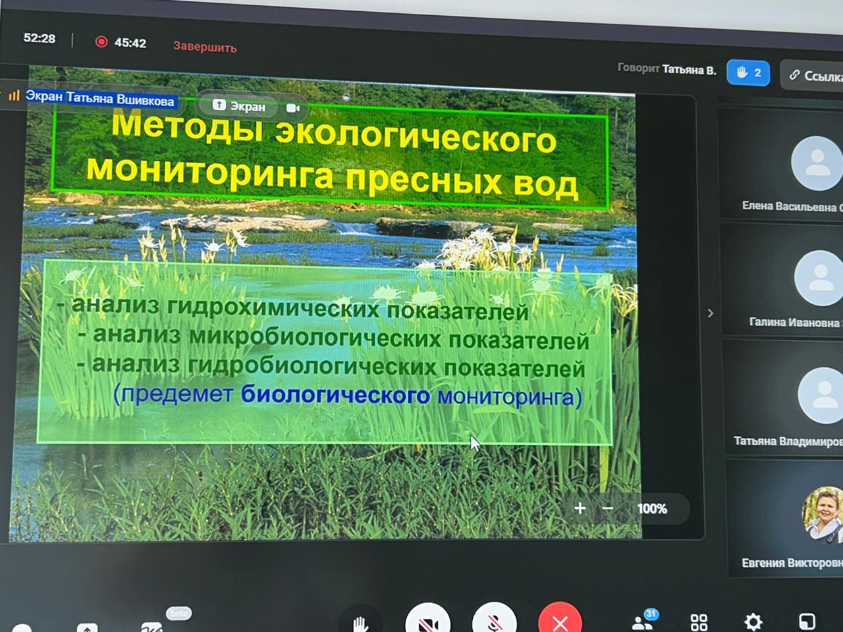Click the picture-in-picture window icon
The image size is (843, 632).
coord(807,621)
